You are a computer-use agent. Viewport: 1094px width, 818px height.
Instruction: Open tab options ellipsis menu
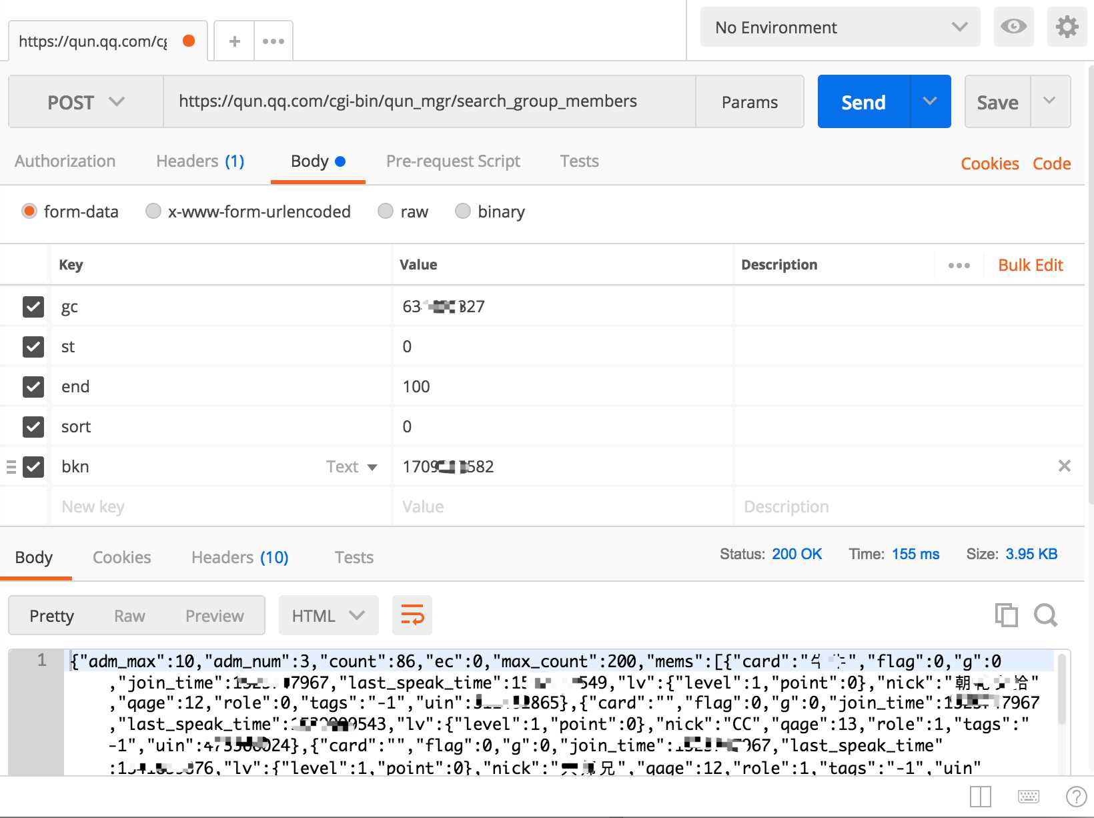point(273,41)
